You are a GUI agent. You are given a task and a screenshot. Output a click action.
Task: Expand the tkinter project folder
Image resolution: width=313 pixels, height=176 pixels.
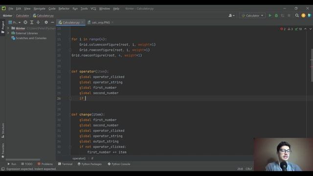coord(8,28)
